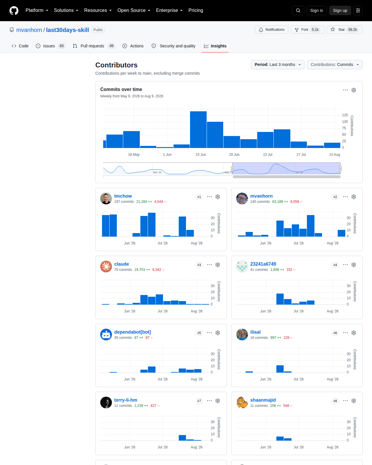
Task: Expand the Resources menu
Action: click(98, 10)
